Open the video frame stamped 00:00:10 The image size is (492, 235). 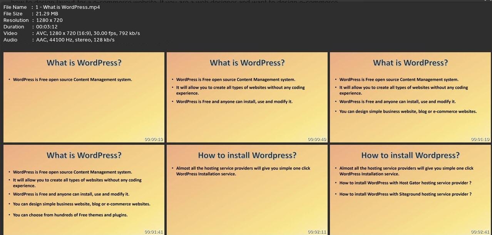(x=84, y=97)
